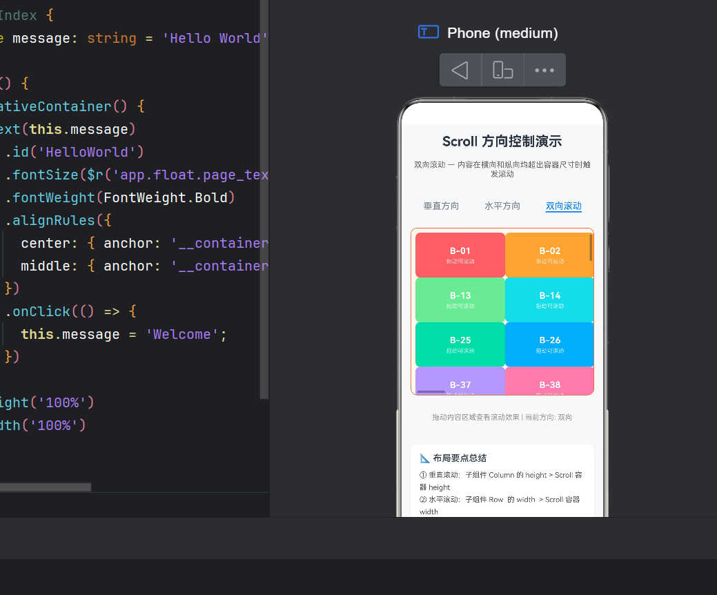Click the 'Welcome' string in code
This screenshot has width=717, height=595.
coord(182,334)
